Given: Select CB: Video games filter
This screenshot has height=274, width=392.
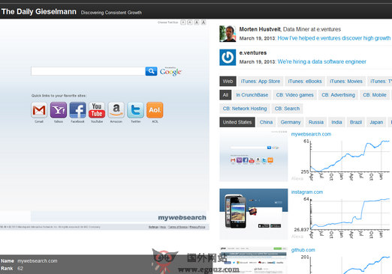Looking at the screenshot, I should click(x=294, y=95).
